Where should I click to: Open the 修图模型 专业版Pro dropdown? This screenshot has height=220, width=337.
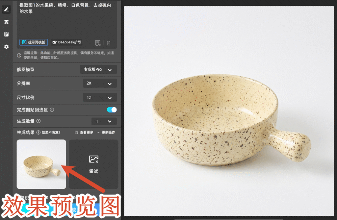98,69
